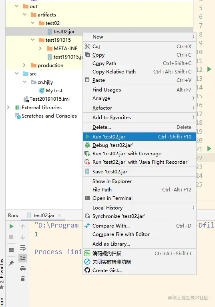
Task: Click gutter run arrow at line 12
Action: 209,69
